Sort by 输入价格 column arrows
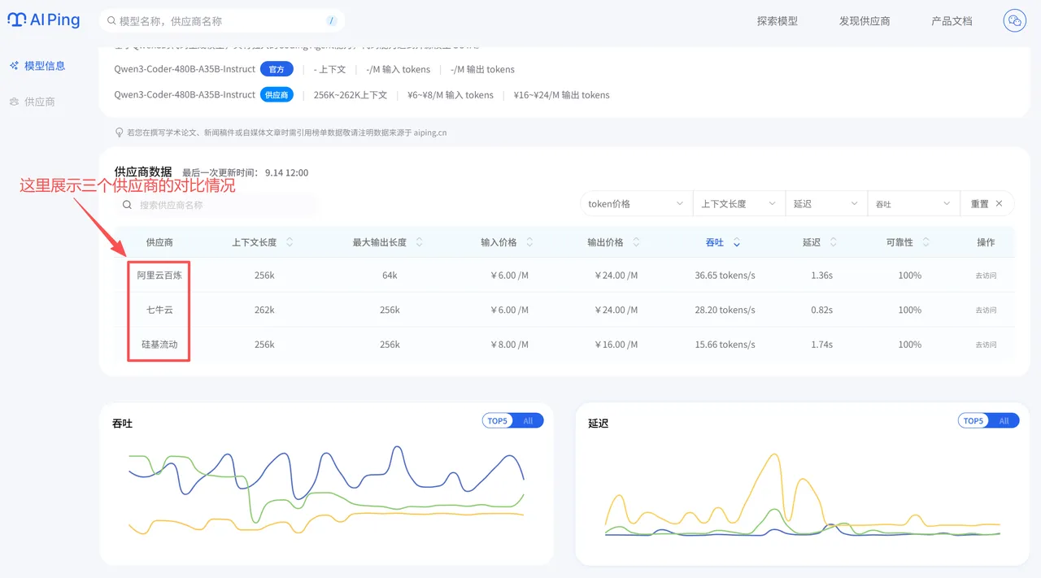 (x=529, y=242)
